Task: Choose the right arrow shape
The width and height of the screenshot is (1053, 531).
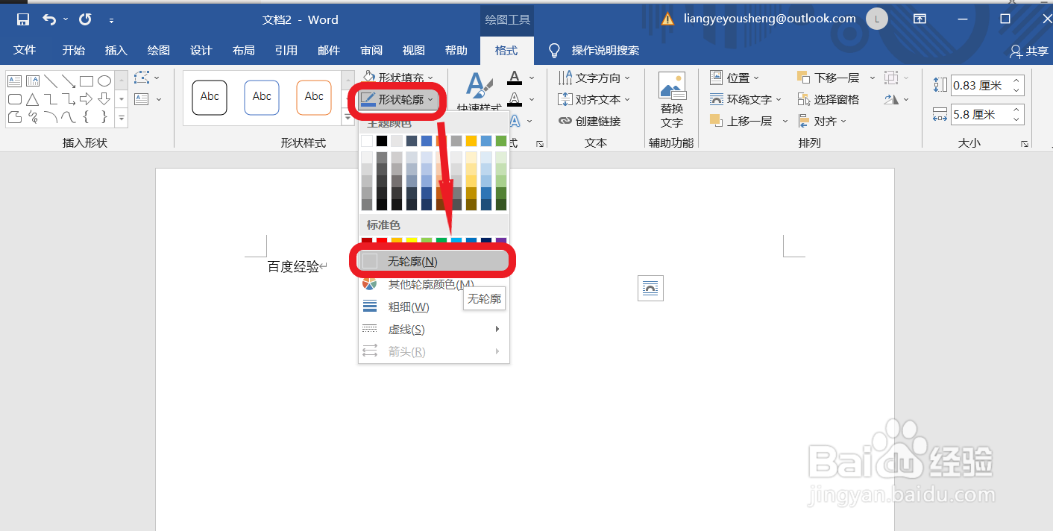Action: (87, 99)
